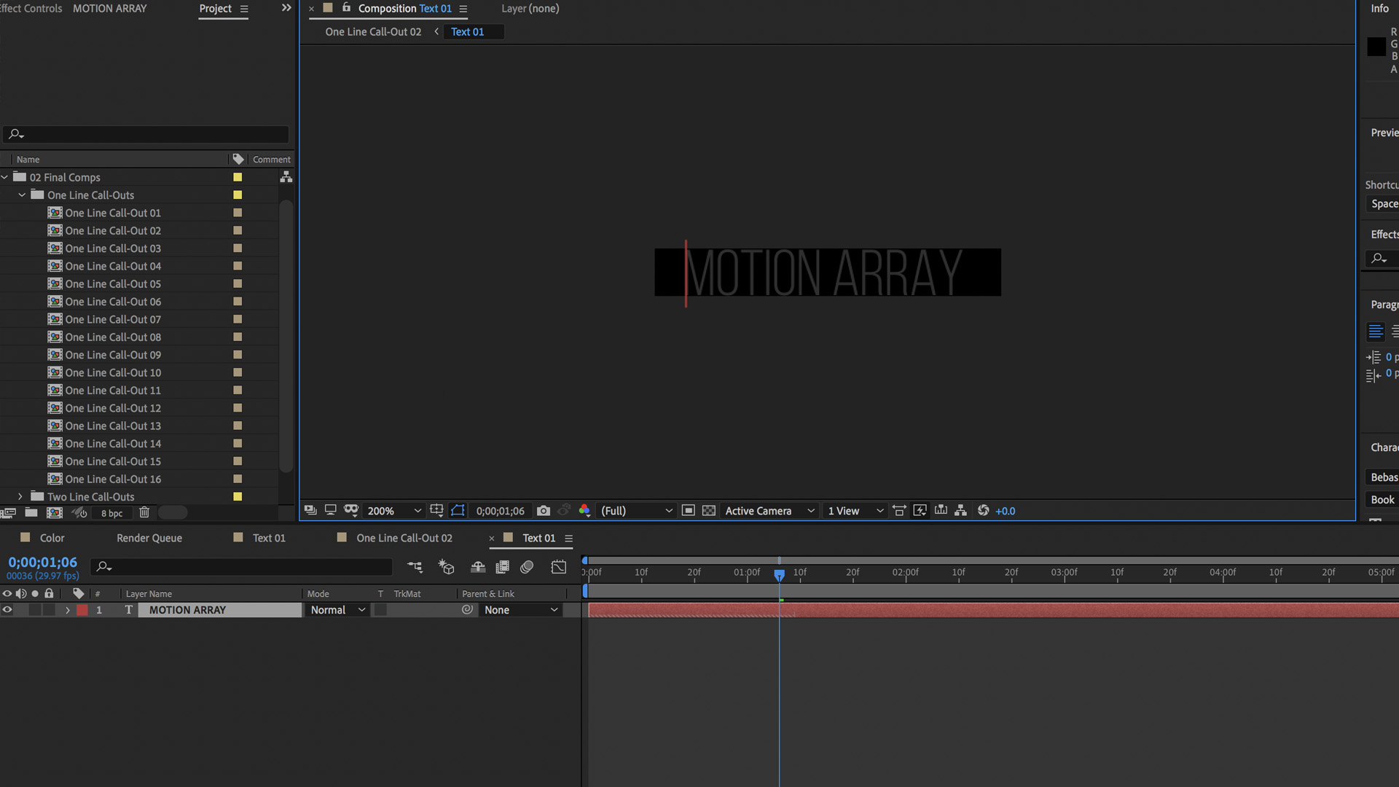The height and width of the screenshot is (787, 1399).
Task: Click the trash icon to delete selected item
Action: tap(144, 512)
